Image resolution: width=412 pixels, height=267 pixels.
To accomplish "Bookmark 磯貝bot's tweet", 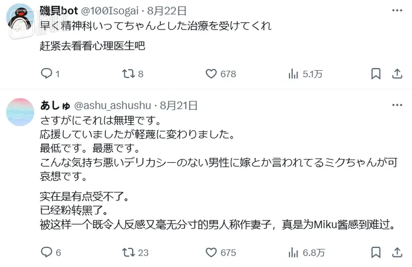I will [x=376, y=73].
